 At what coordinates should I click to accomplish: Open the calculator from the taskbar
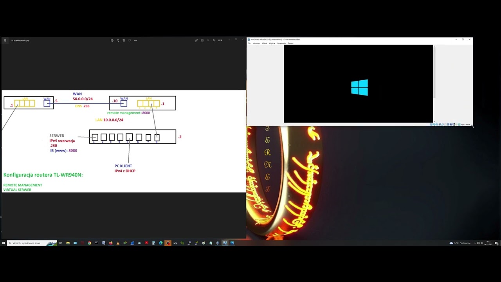[x=153, y=243]
